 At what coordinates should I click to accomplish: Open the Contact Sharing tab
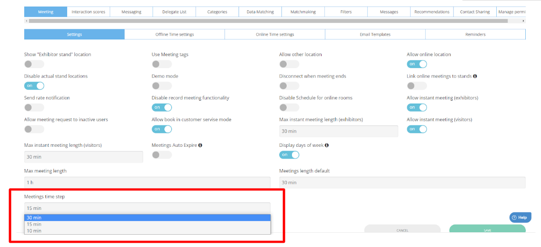(475, 12)
